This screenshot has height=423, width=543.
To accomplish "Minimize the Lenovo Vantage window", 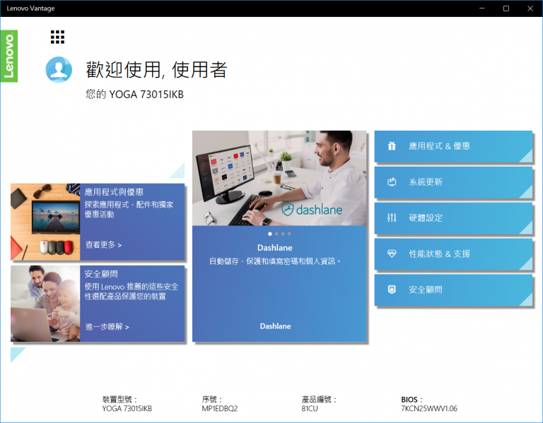I will tap(481, 8).
